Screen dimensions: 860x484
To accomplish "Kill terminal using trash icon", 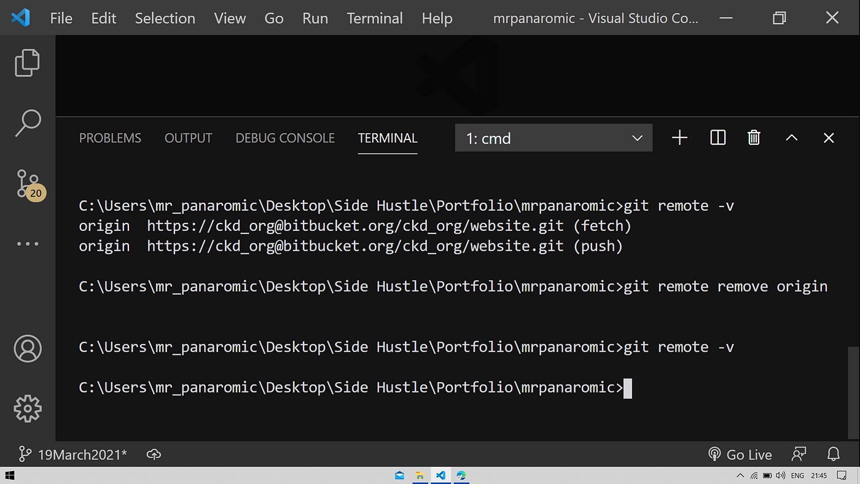I will [754, 138].
